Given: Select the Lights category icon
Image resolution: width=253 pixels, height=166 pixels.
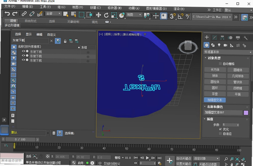Looking at the screenshot, I should coord(219,45).
